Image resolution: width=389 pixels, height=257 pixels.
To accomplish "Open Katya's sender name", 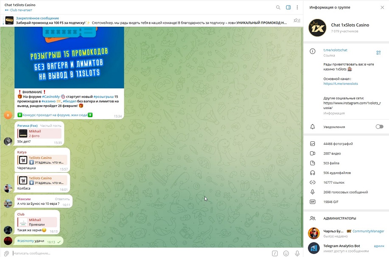I will pos(22,152).
